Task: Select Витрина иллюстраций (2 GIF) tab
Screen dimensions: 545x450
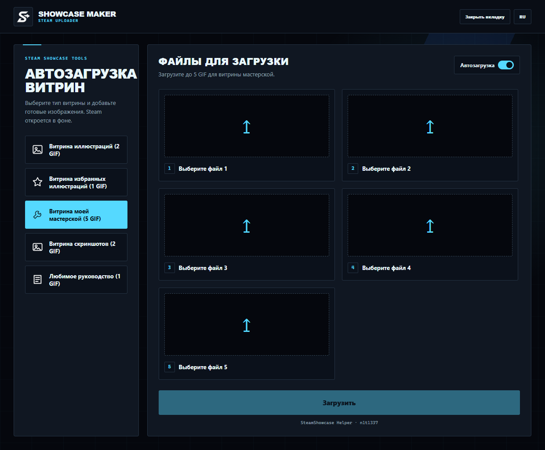Action: pos(76,150)
